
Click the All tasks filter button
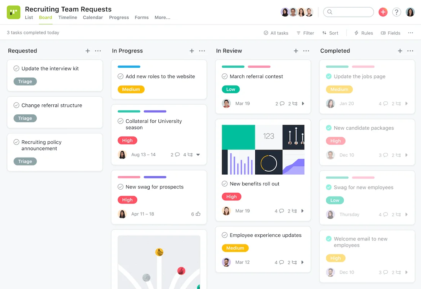pyautogui.click(x=276, y=33)
